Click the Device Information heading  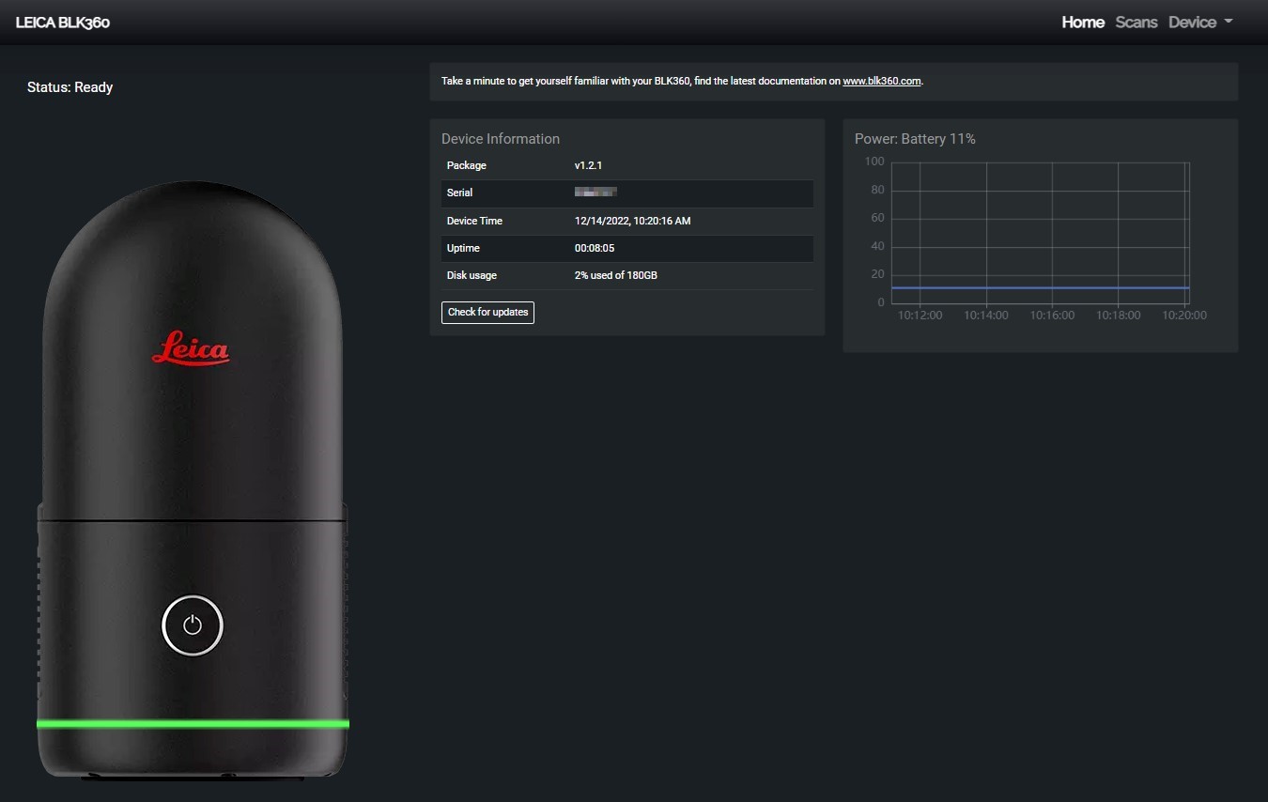click(501, 139)
